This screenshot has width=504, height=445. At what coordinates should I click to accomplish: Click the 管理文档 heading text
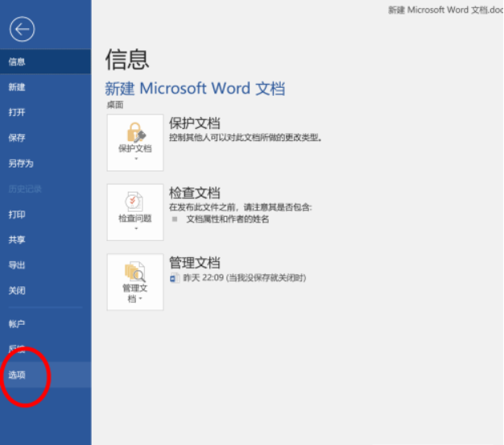pyautogui.click(x=195, y=263)
